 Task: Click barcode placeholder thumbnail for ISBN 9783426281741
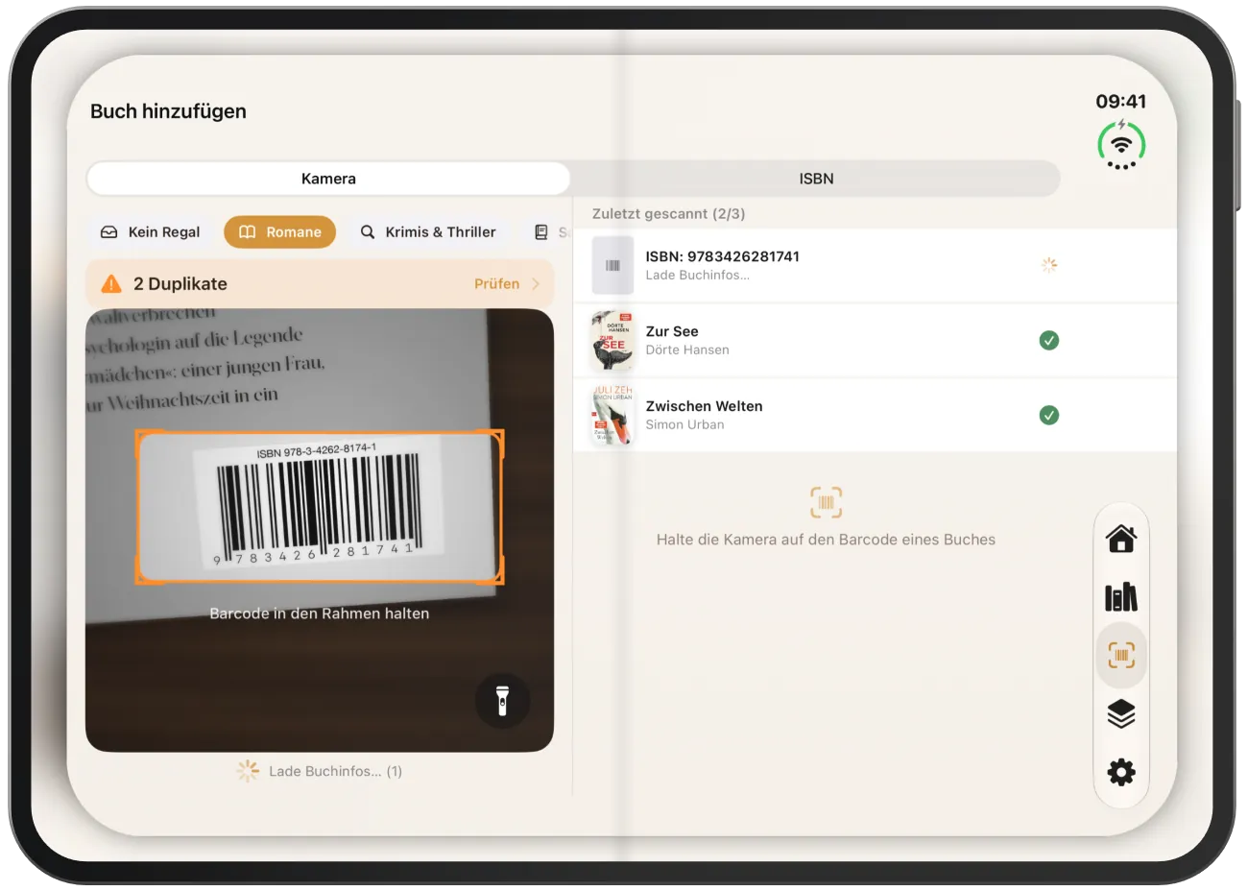(612, 265)
